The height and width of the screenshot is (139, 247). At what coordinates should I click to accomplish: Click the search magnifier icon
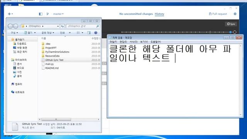pyautogui.click(x=98, y=26)
